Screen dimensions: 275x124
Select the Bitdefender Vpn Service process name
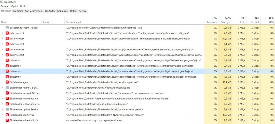coord(22,115)
